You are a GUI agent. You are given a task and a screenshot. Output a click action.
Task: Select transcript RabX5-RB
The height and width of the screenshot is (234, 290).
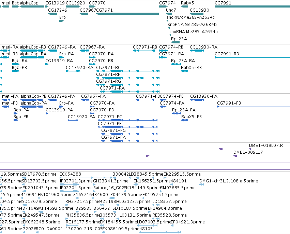(191, 68)
